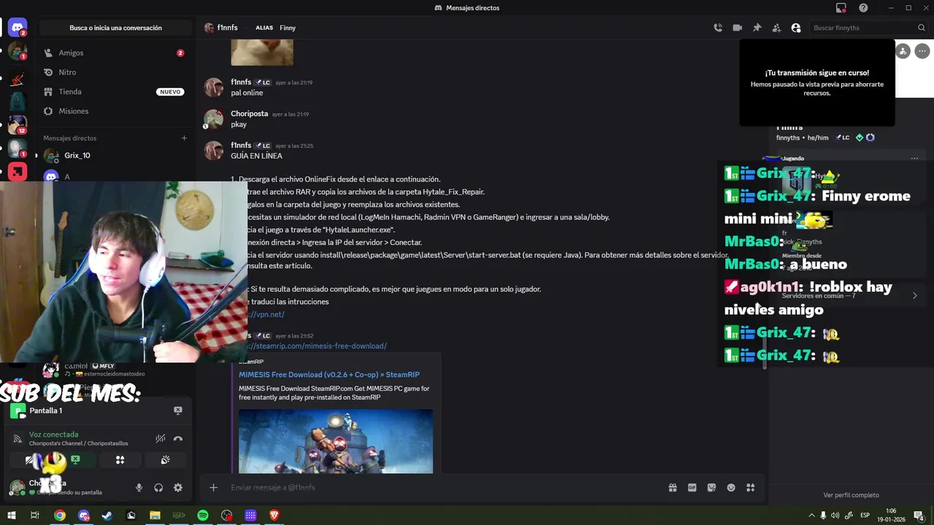Image resolution: width=934 pixels, height=525 pixels.
Task: Click the GUÍA EN LÍNEA message text
Action: 256,156
